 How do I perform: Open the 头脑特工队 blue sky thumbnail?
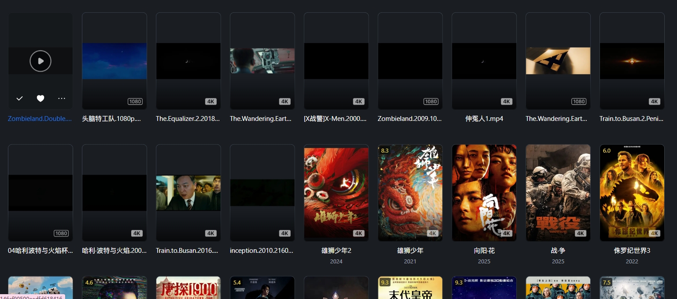[x=115, y=61]
